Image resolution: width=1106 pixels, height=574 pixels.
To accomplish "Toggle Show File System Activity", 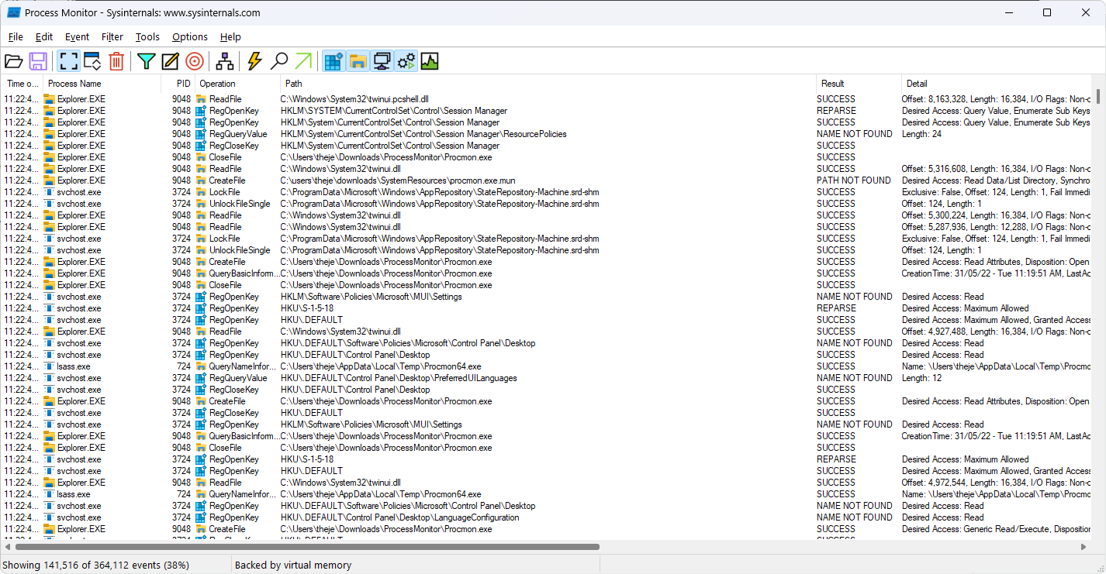I will (358, 61).
